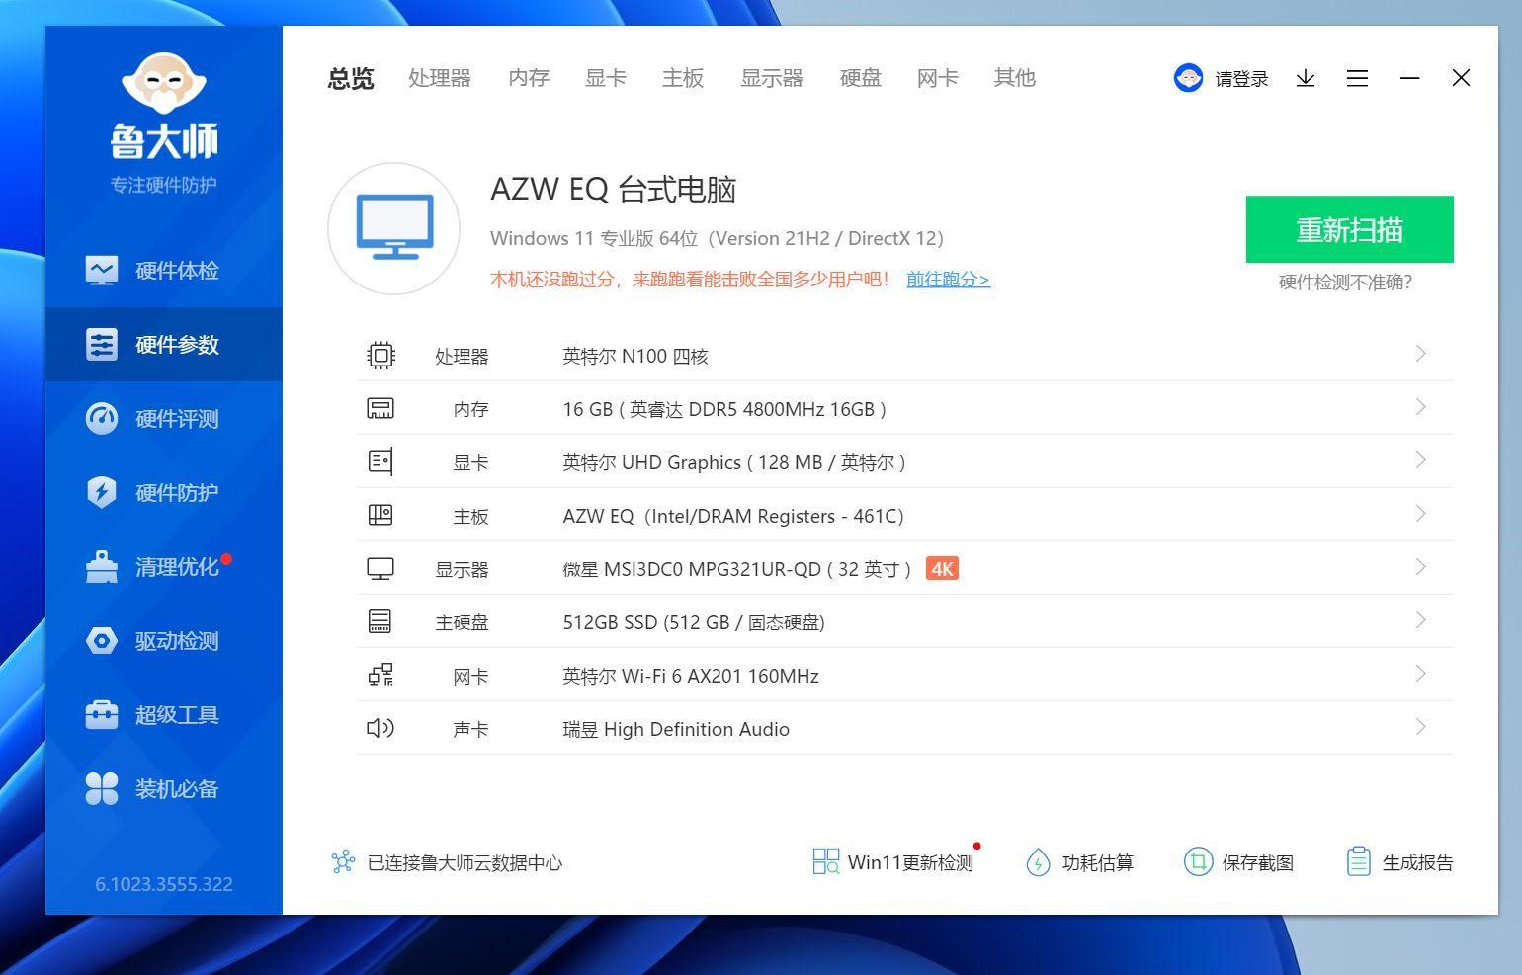Open the 硬件防护 shield icon

point(101,492)
